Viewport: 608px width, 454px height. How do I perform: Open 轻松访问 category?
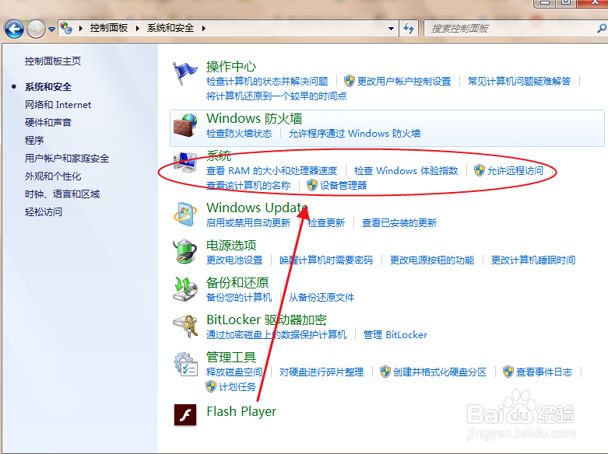[44, 212]
